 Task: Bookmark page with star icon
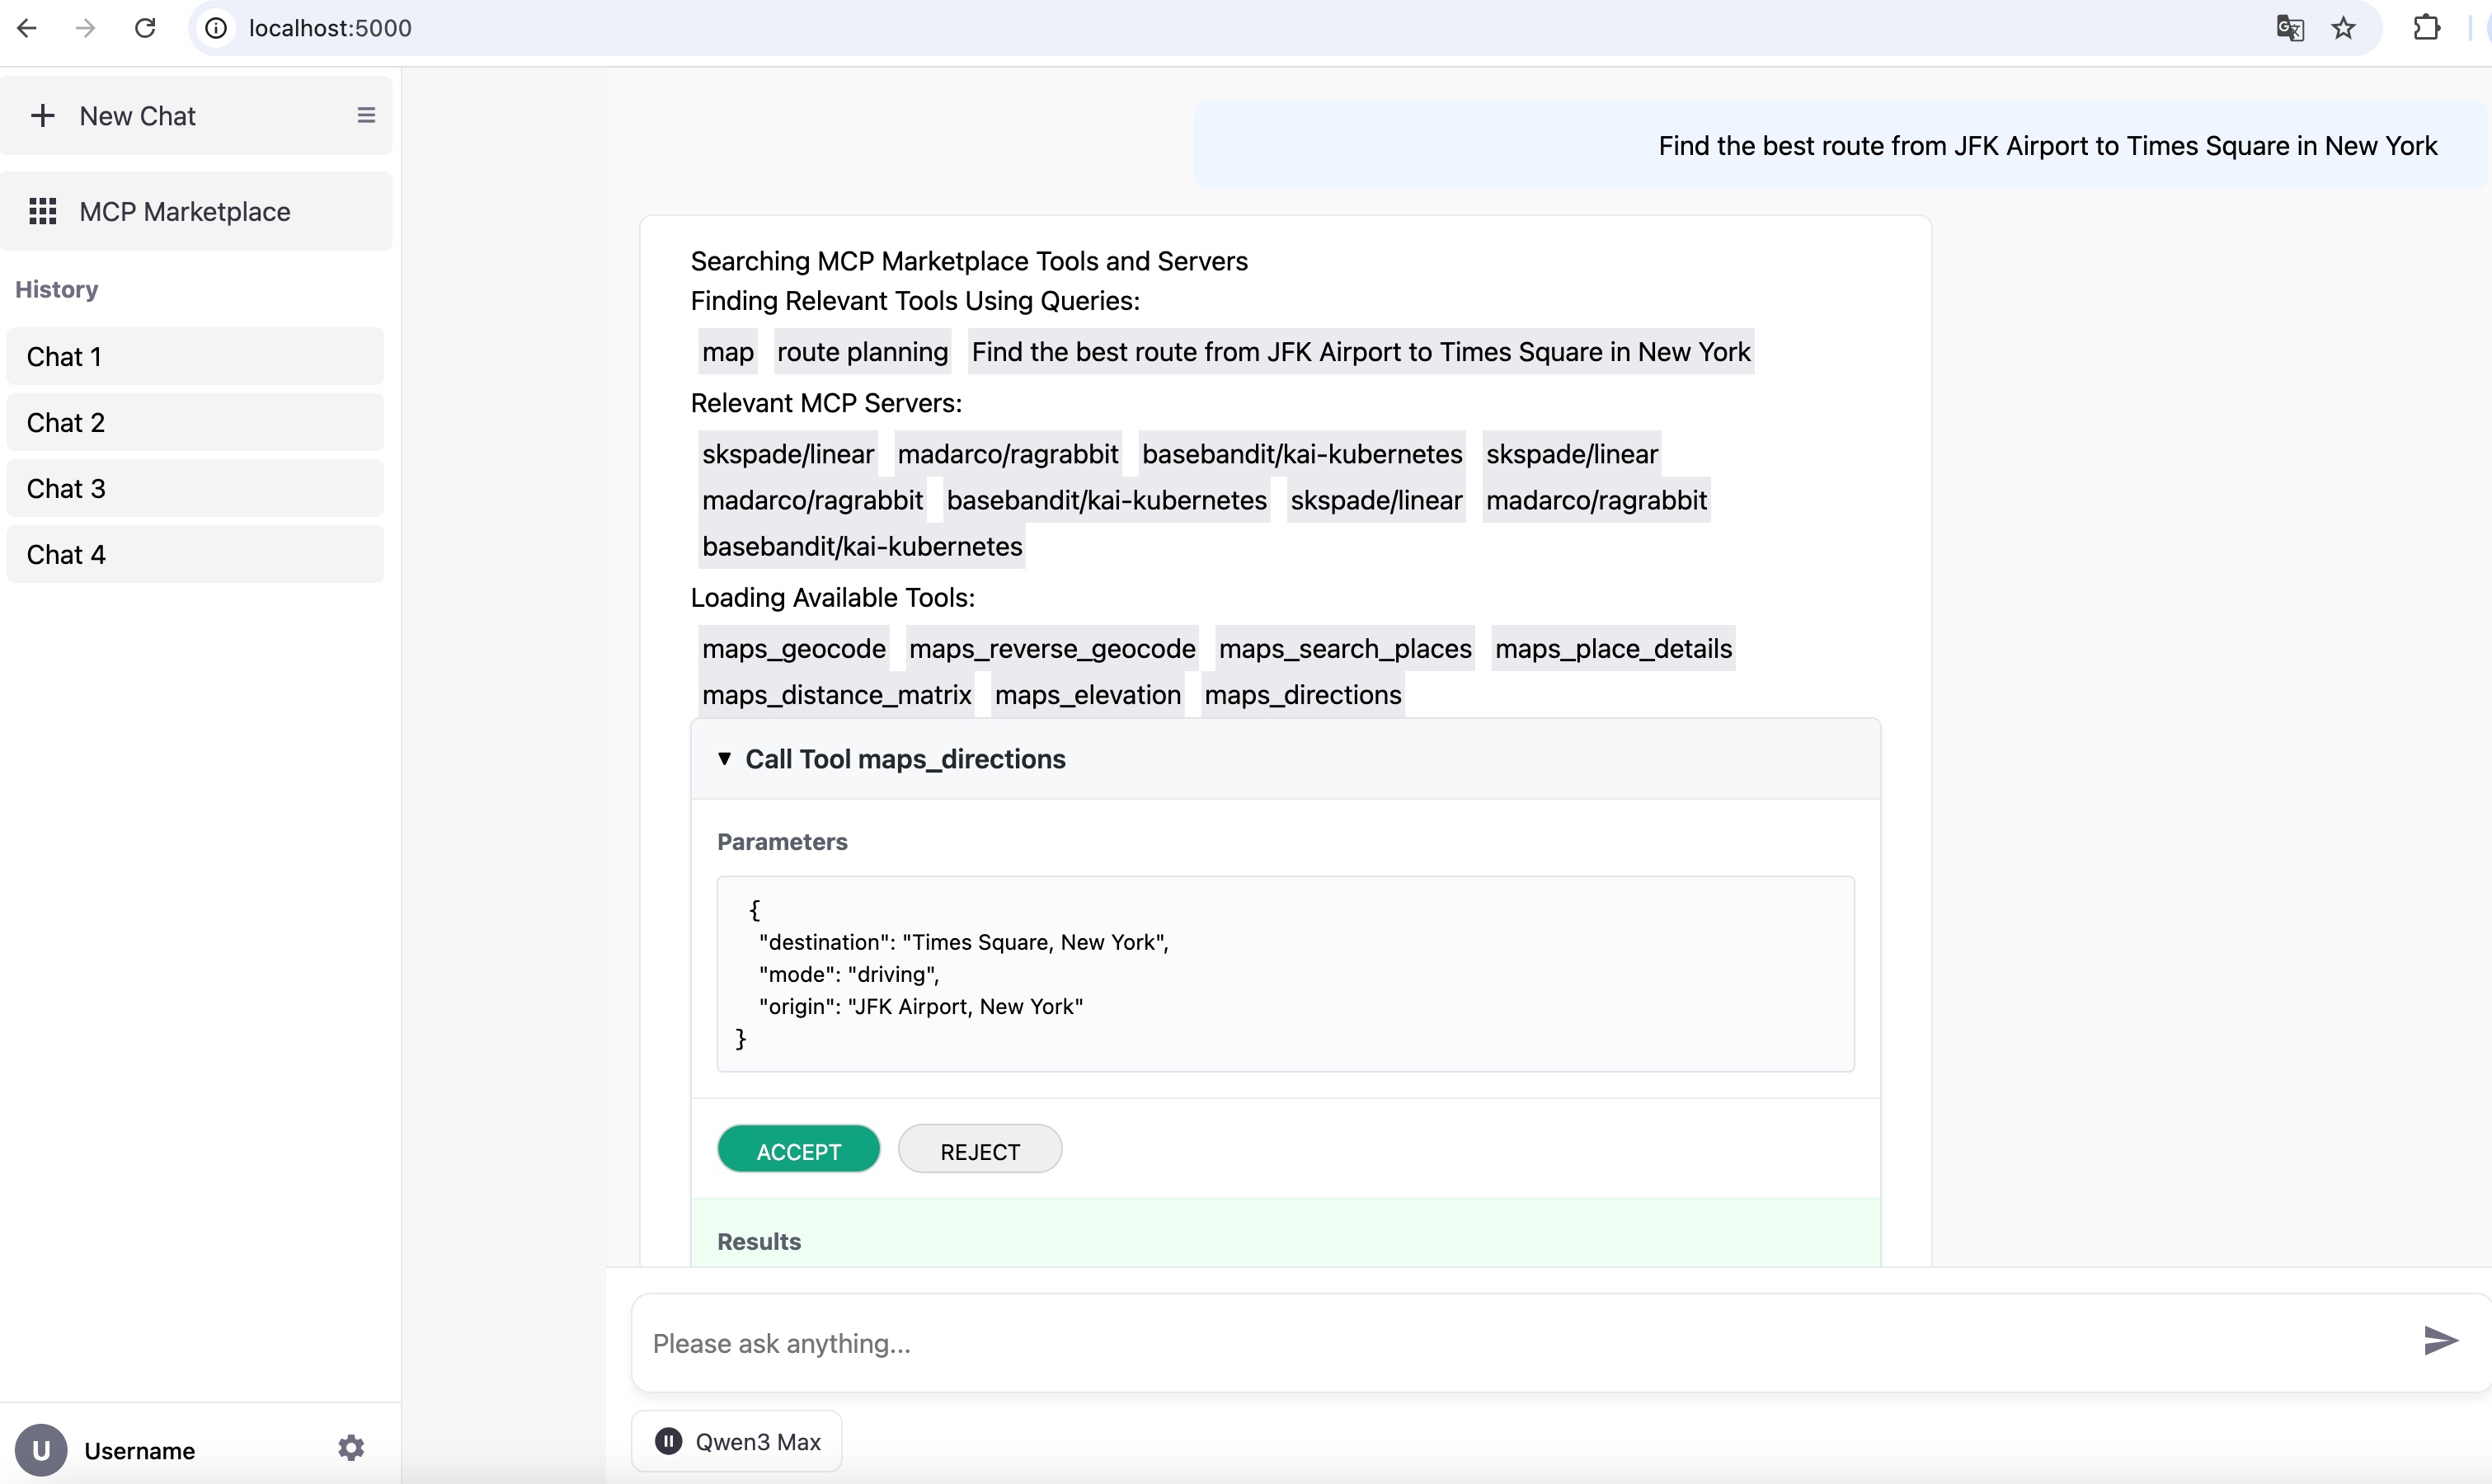2343,28
